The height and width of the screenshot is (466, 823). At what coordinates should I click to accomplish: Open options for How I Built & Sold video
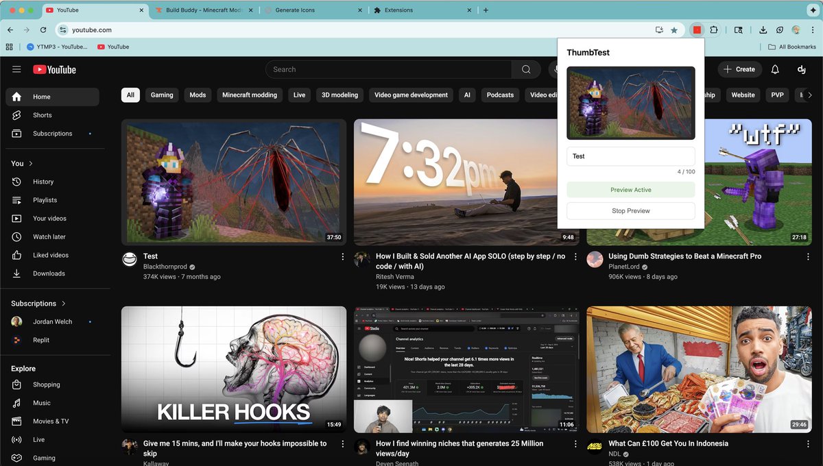point(575,256)
